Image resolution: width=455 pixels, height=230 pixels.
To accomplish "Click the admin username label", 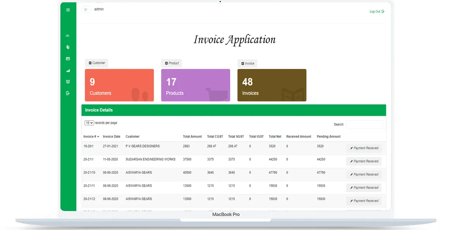I will (x=99, y=9).
